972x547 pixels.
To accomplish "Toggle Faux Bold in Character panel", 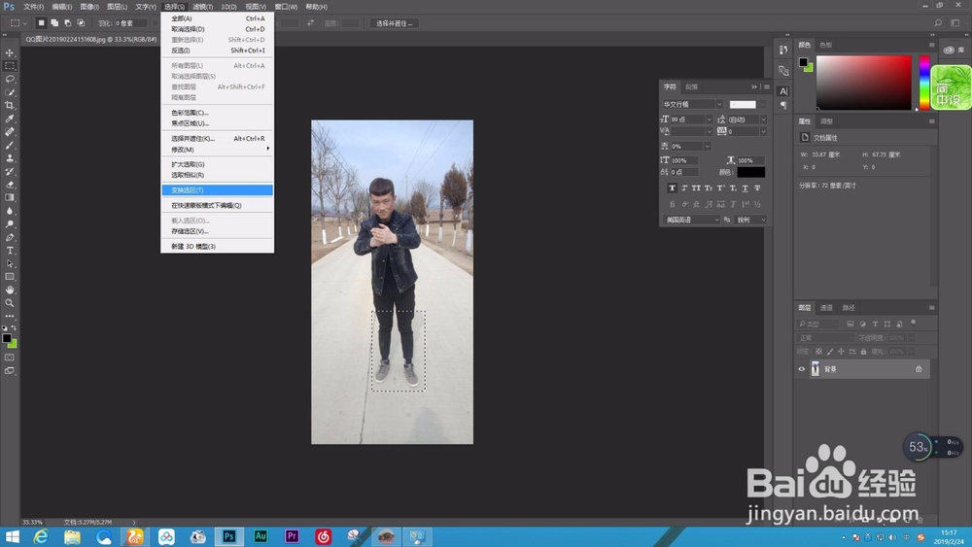I will [672, 188].
